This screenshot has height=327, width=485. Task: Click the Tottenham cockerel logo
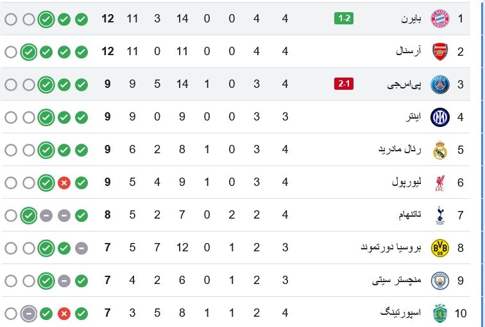click(x=440, y=215)
